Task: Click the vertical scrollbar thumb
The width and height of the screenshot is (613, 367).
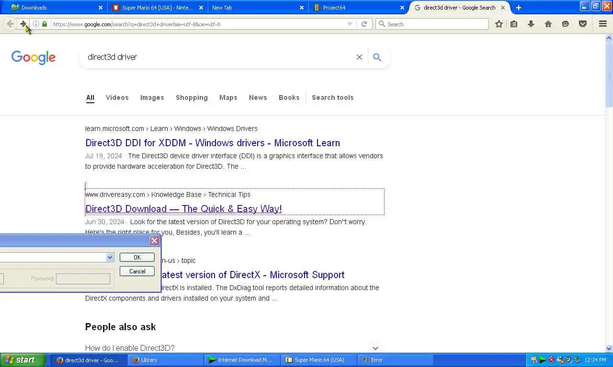Action: [x=609, y=74]
